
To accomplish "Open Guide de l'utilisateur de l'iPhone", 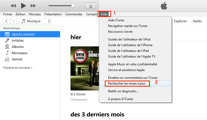I will [x=135, y=45].
